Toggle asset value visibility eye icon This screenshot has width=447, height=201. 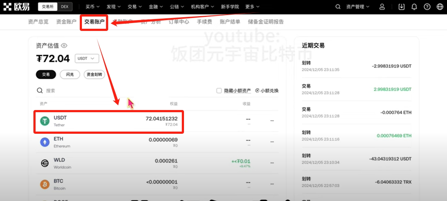(64, 46)
